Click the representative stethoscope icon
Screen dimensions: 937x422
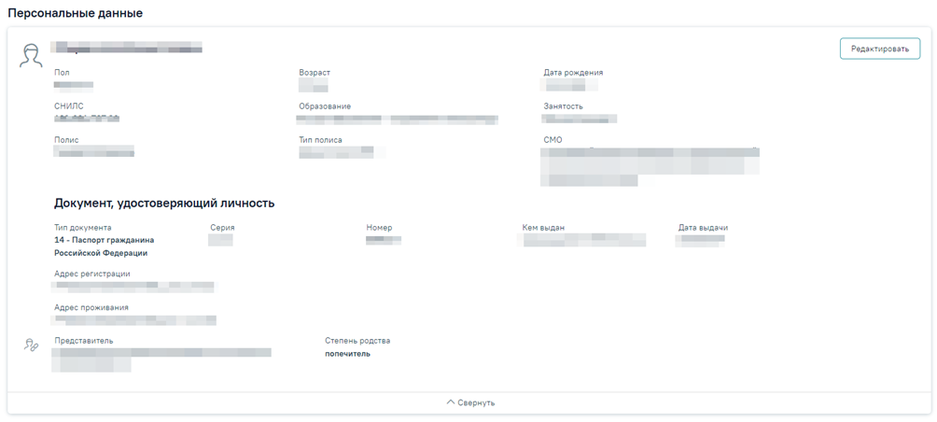click(x=32, y=345)
